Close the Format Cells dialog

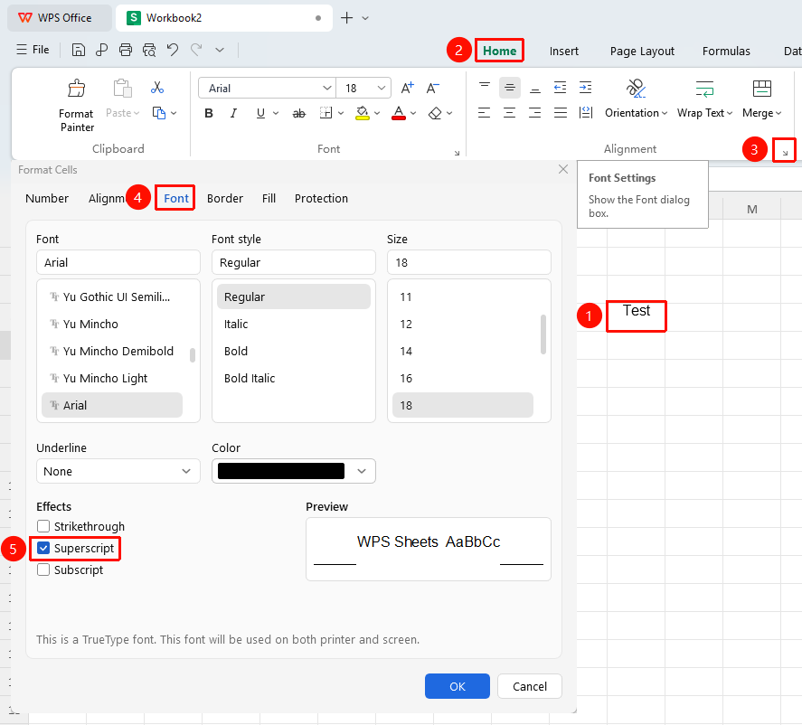tap(563, 169)
